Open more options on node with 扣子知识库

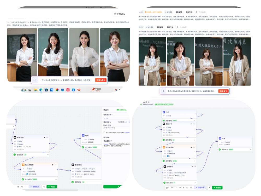tap(56, 165)
